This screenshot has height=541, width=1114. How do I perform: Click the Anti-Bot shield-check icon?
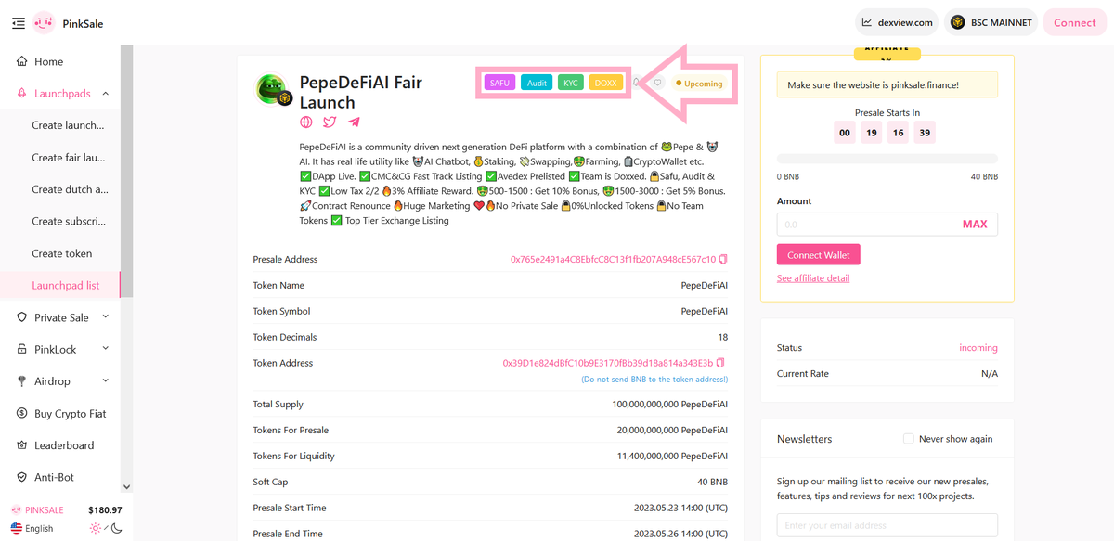(21, 477)
